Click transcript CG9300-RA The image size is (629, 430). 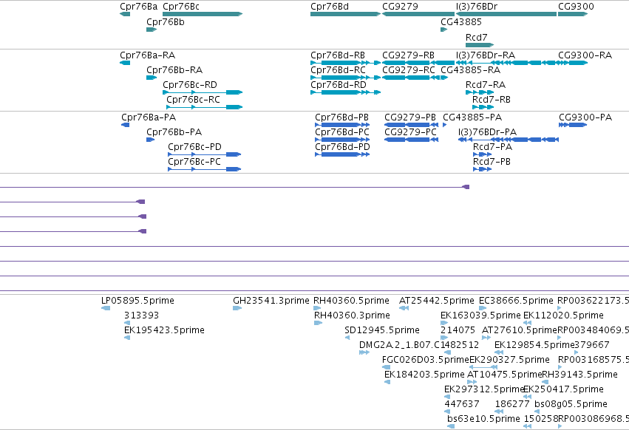[573, 63]
